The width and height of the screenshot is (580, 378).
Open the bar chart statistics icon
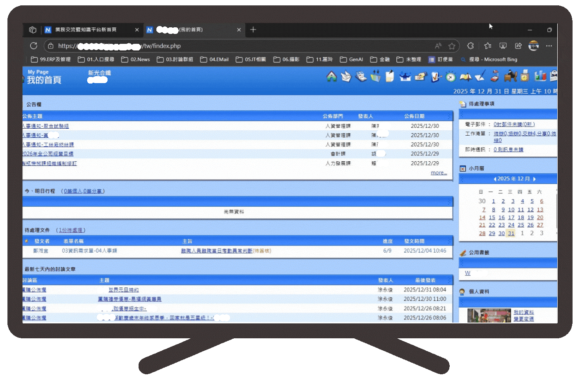click(540, 76)
